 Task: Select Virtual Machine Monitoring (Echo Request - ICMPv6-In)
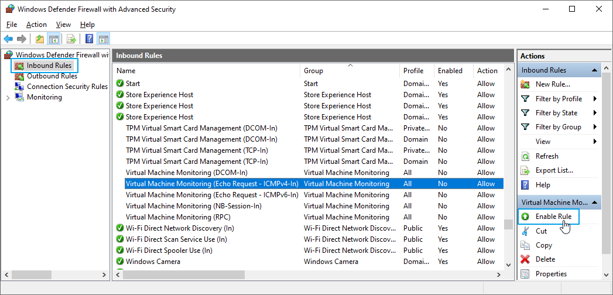[x=212, y=194]
